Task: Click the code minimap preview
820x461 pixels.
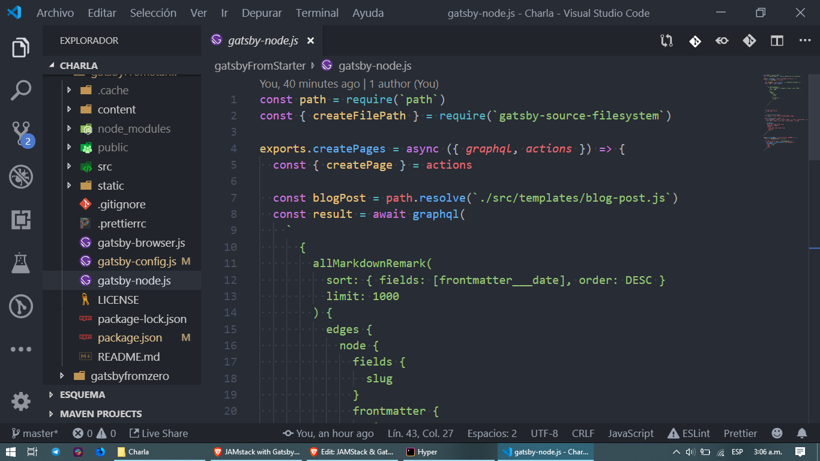Action: point(785,113)
